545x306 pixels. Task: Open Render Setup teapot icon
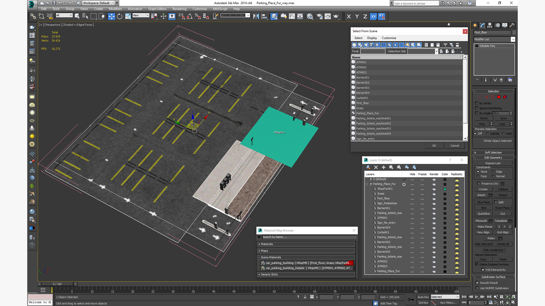320,16
